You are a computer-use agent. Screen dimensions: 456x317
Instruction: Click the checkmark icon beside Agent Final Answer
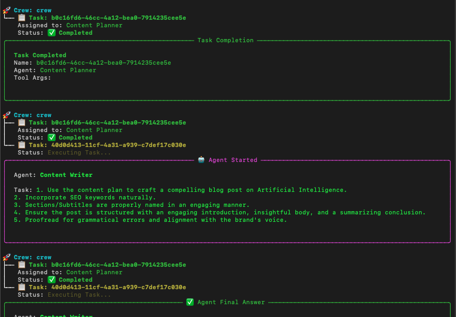point(190,302)
